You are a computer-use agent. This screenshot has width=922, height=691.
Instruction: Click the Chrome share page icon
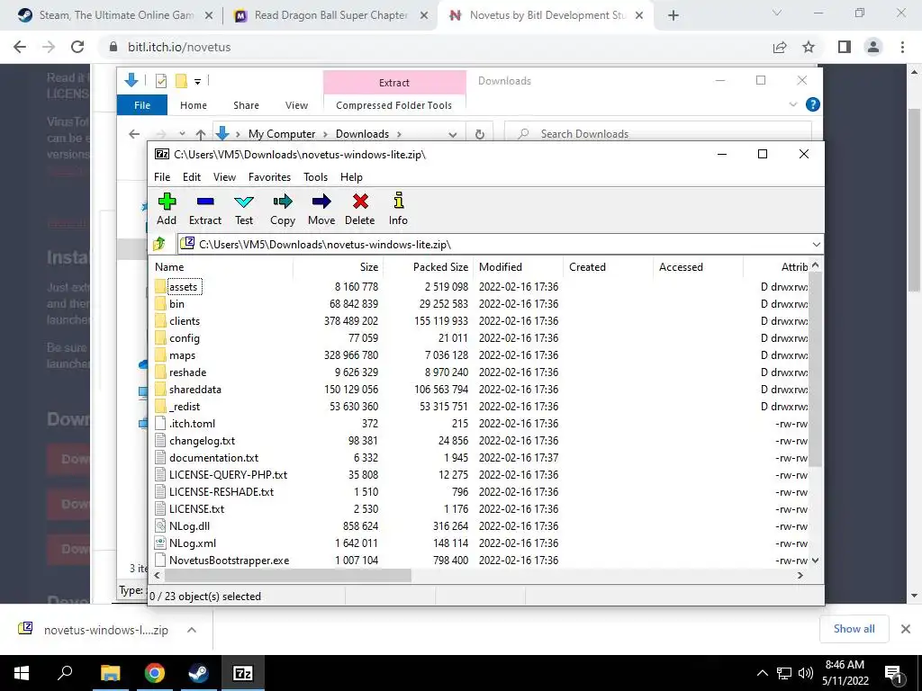780,47
